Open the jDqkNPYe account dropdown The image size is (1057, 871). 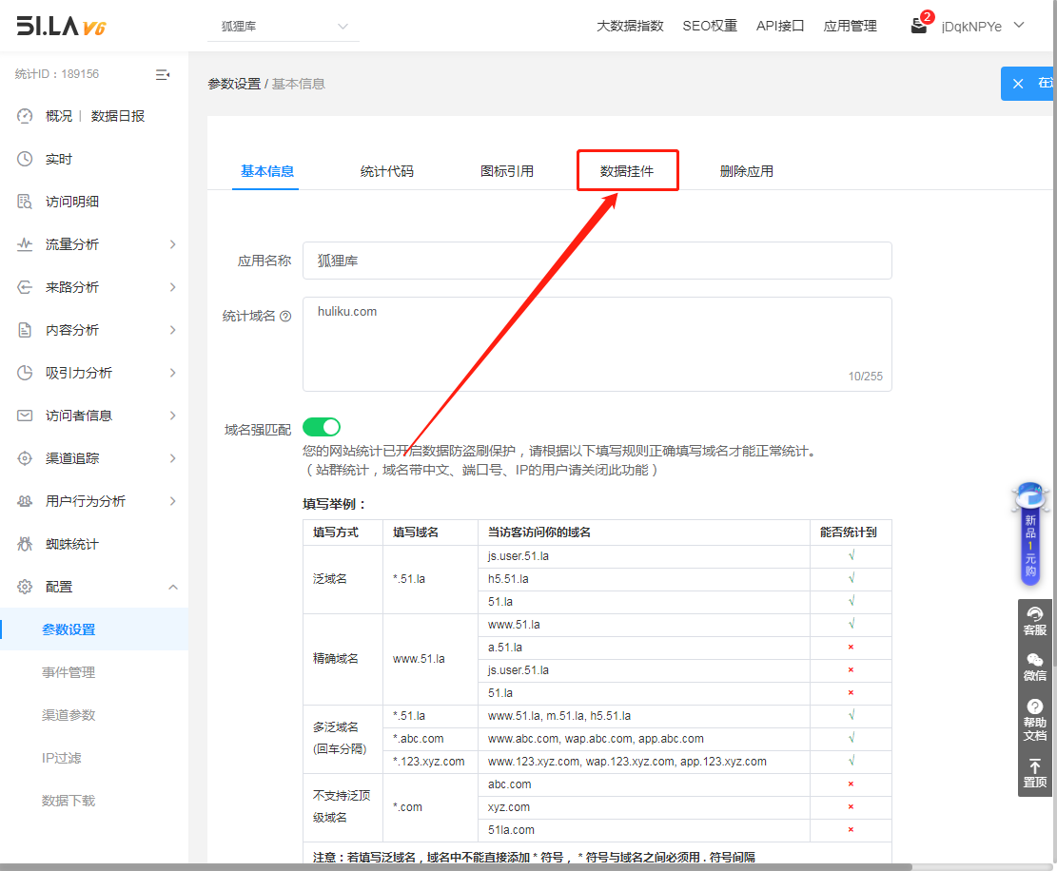(x=982, y=27)
